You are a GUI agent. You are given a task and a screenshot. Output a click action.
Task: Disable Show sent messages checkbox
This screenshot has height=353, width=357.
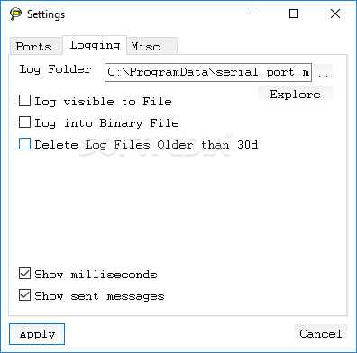point(24,295)
